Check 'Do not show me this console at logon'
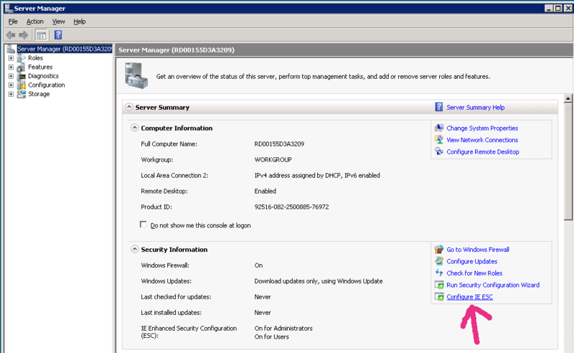The width and height of the screenshot is (574, 353). (x=143, y=225)
